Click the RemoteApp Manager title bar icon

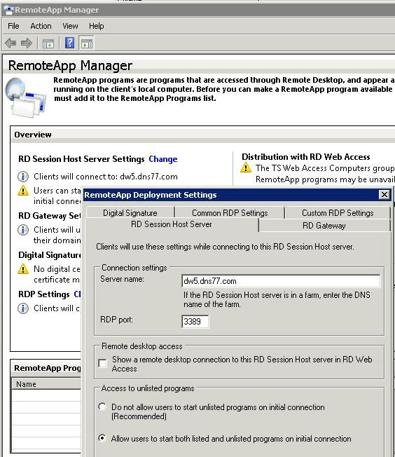point(8,11)
